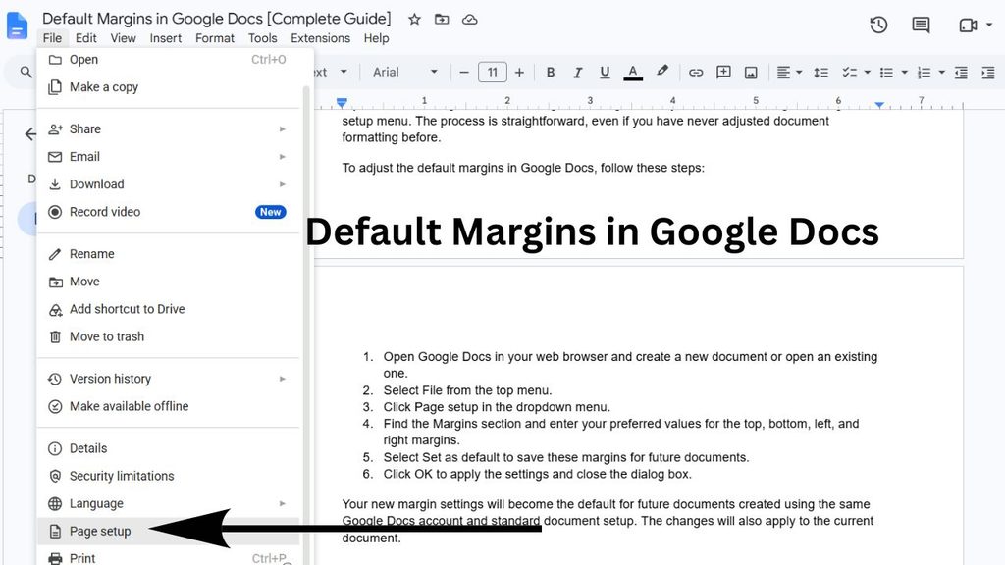Click the bulleted list icon
The width and height of the screenshot is (1005, 565).
click(886, 73)
